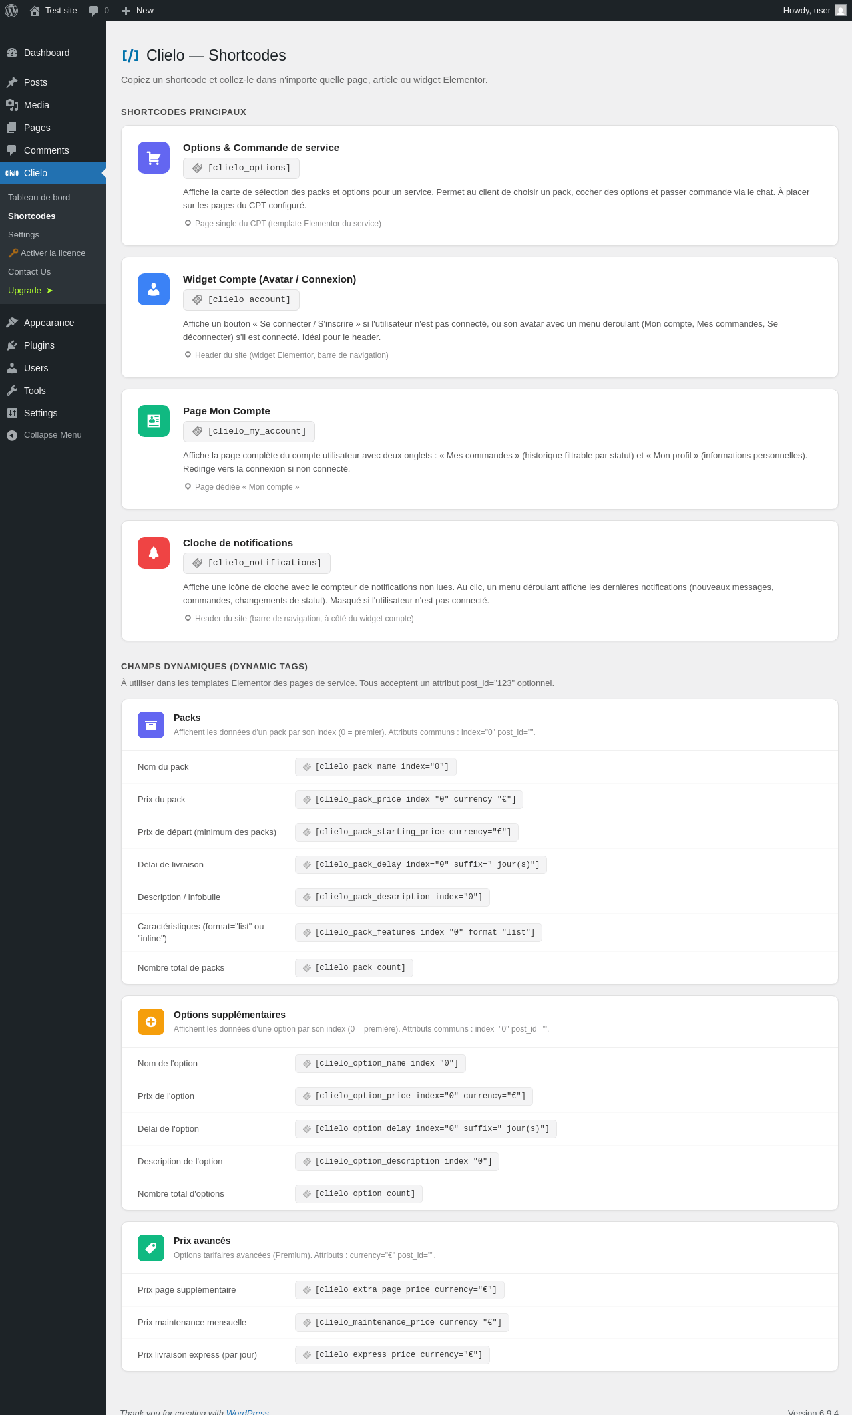This screenshot has height=1415, width=852.
Task: Click the WordPress logo icon
Action: click(11, 11)
